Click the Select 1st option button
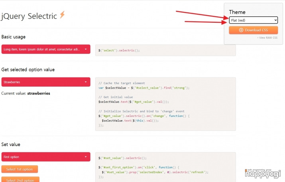Screen dimensions: 285x182 coord(20,169)
